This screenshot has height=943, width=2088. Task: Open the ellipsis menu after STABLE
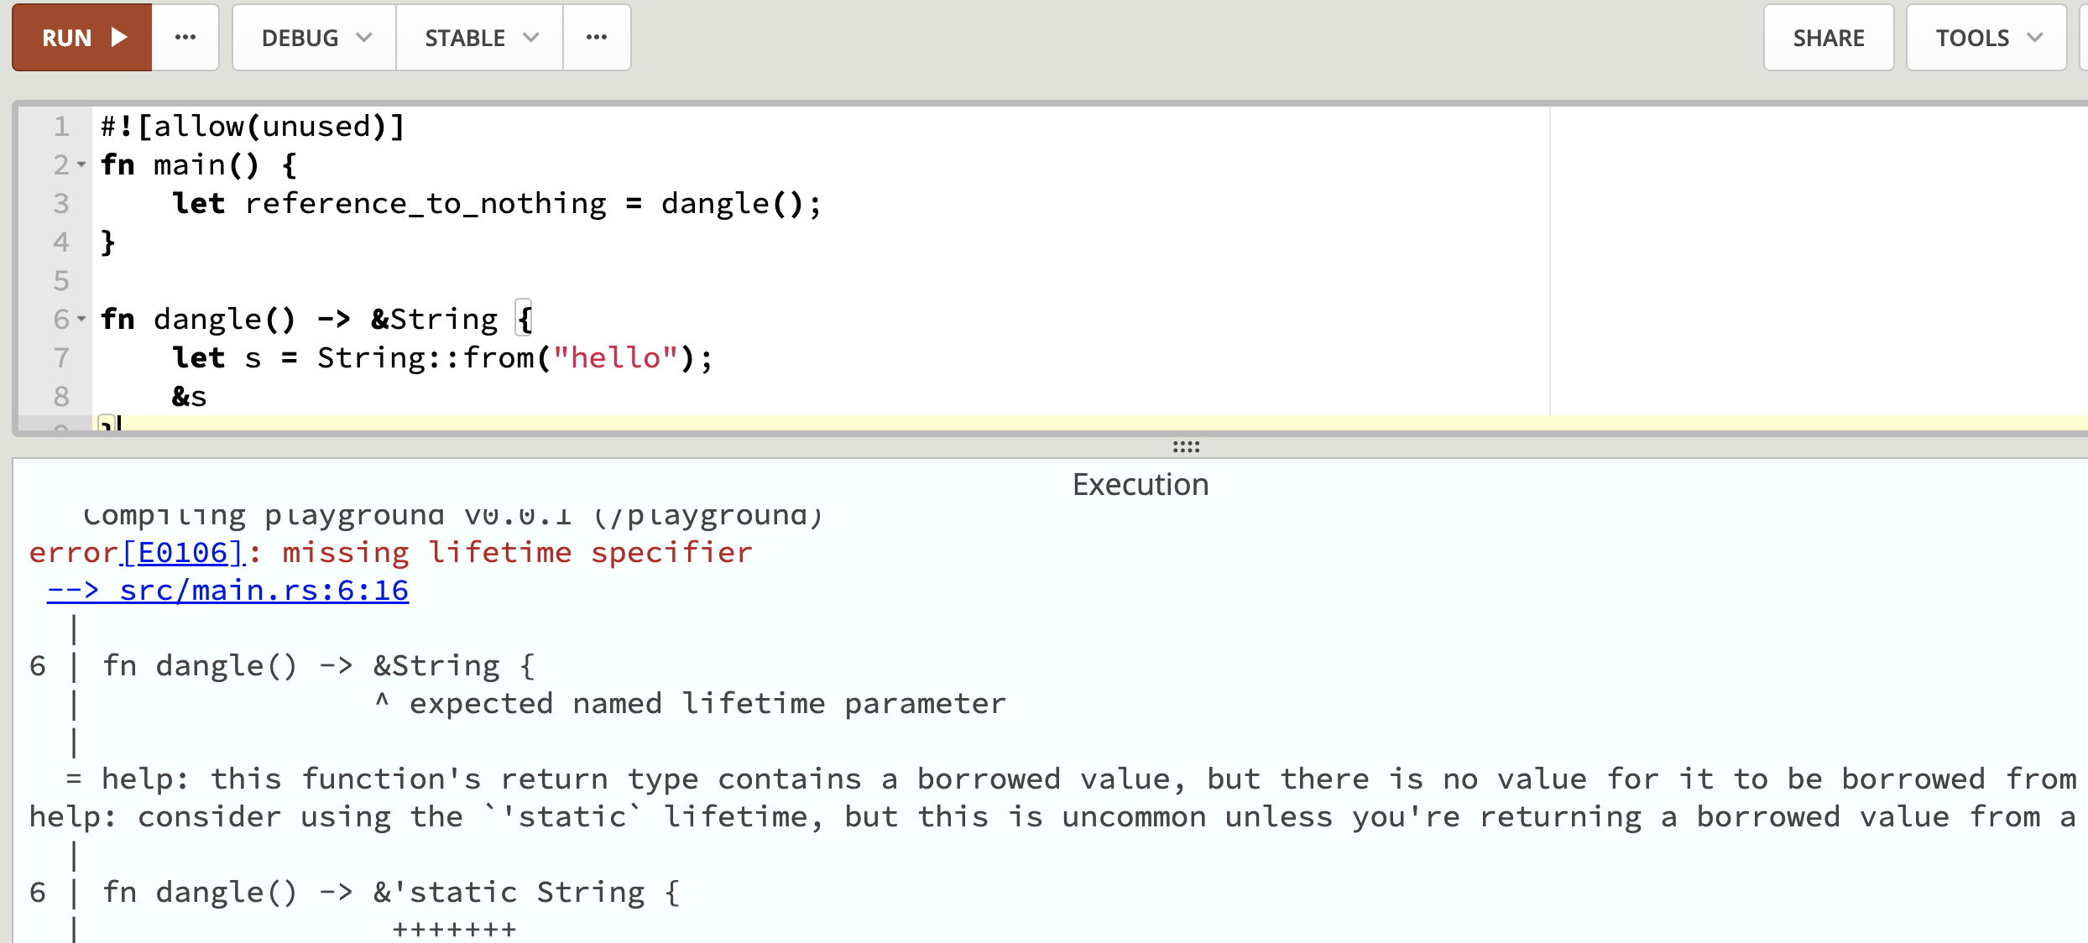(x=597, y=38)
